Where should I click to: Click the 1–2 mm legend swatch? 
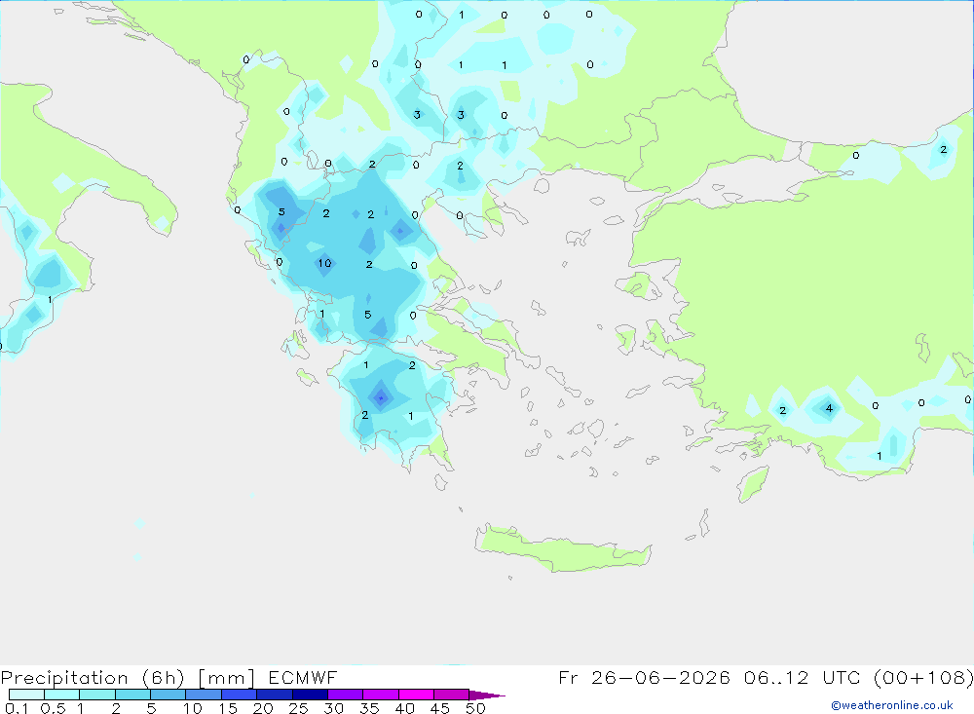[97, 695]
